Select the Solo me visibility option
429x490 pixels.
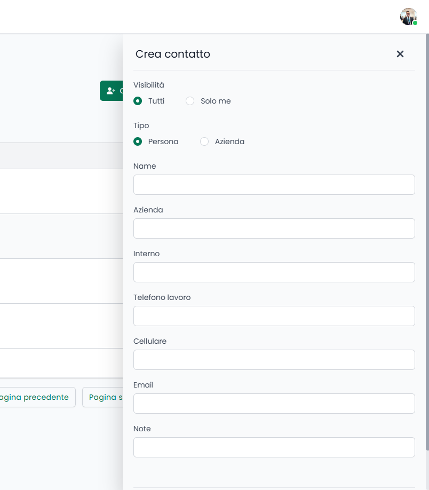click(x=190, y=101)
